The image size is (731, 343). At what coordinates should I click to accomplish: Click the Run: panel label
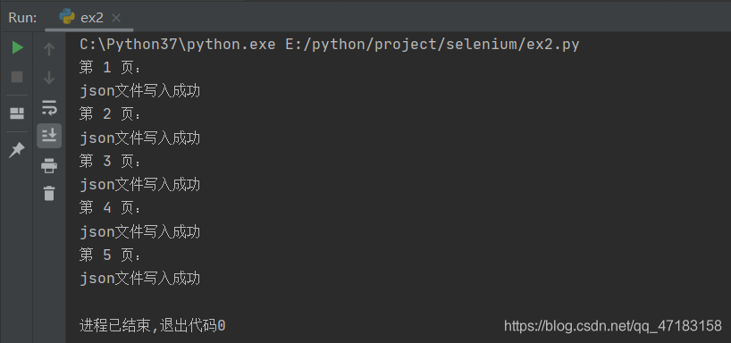coord(22,18)
